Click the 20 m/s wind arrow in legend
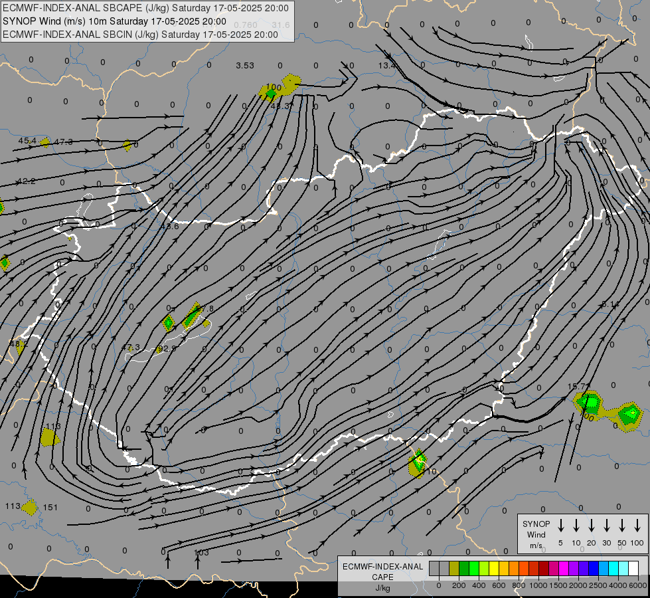The width and height of the screenshot is (650, 598). [x=591, y=526]
